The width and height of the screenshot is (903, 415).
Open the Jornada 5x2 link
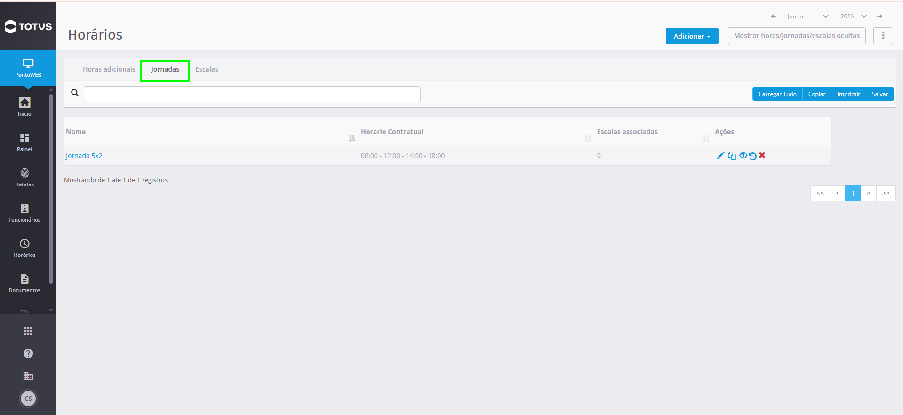pyautogui.click(x=84, y=156)
